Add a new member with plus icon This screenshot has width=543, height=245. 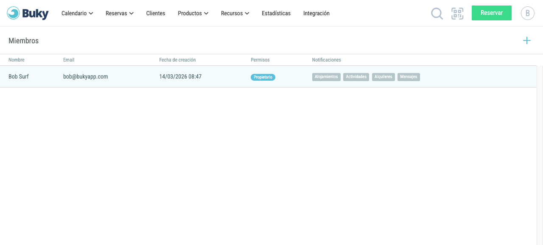pyautogui.click(x=527, y=41)
